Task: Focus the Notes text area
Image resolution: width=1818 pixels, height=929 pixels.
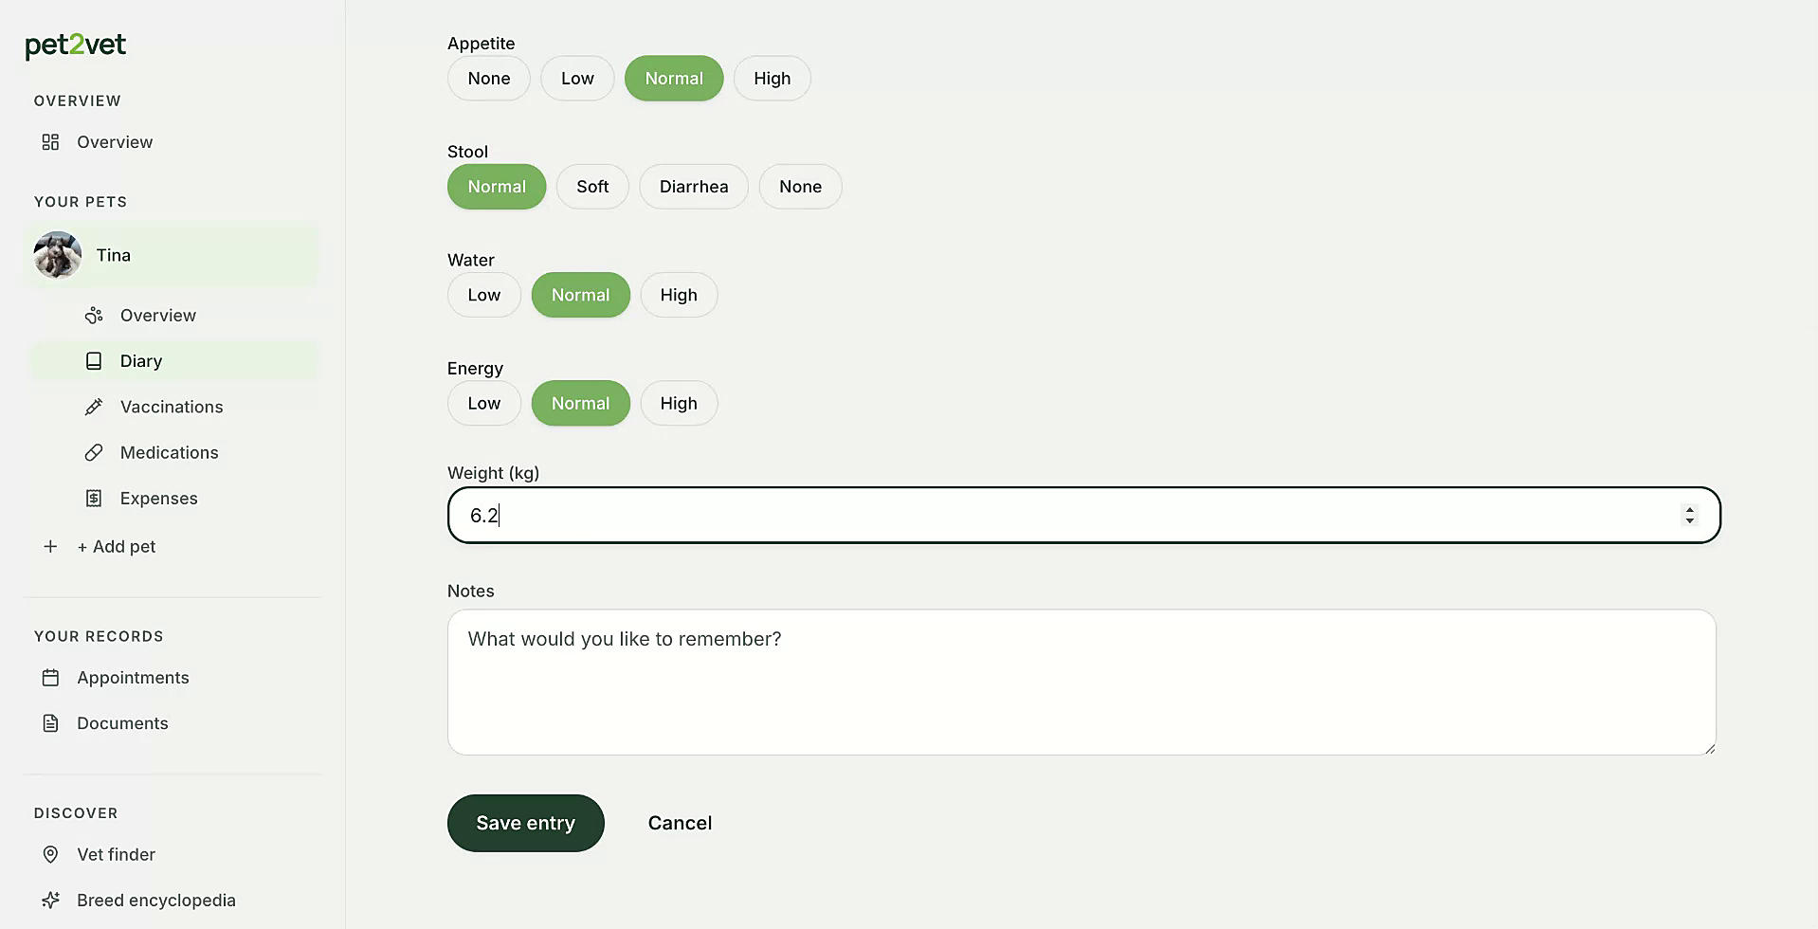Action: 1082,683
